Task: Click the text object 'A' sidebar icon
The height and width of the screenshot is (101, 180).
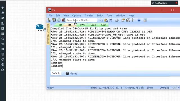Action: 3,29
